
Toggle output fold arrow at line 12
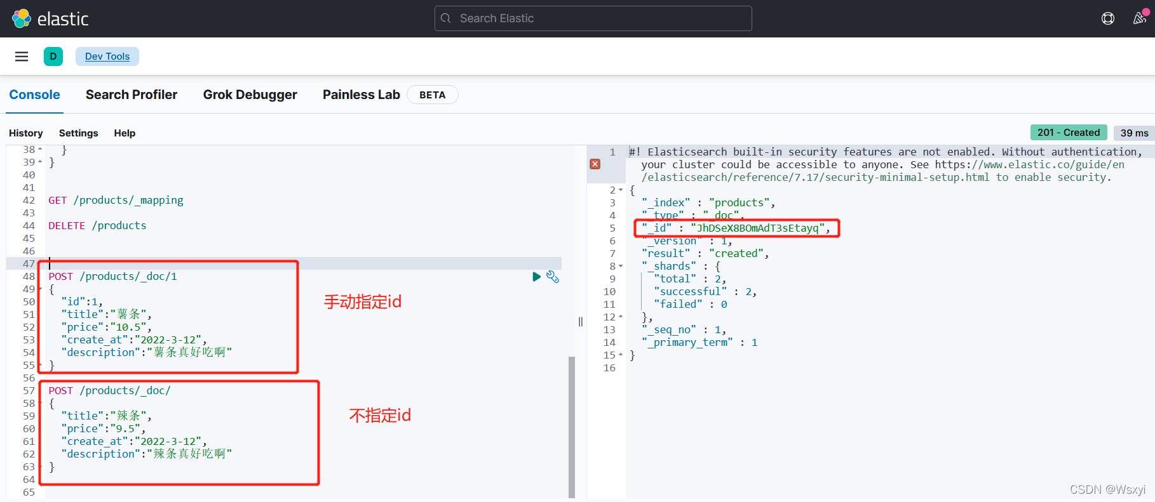tap(621, 317)
